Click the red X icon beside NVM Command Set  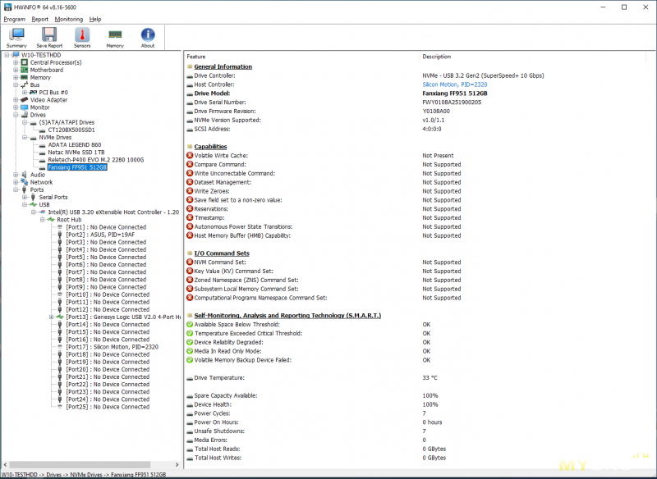tap(190, 262)
